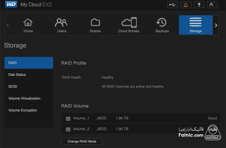Select the Volume_1 row disk icon
The image size is (226, 148).
[x=68, y=118]
